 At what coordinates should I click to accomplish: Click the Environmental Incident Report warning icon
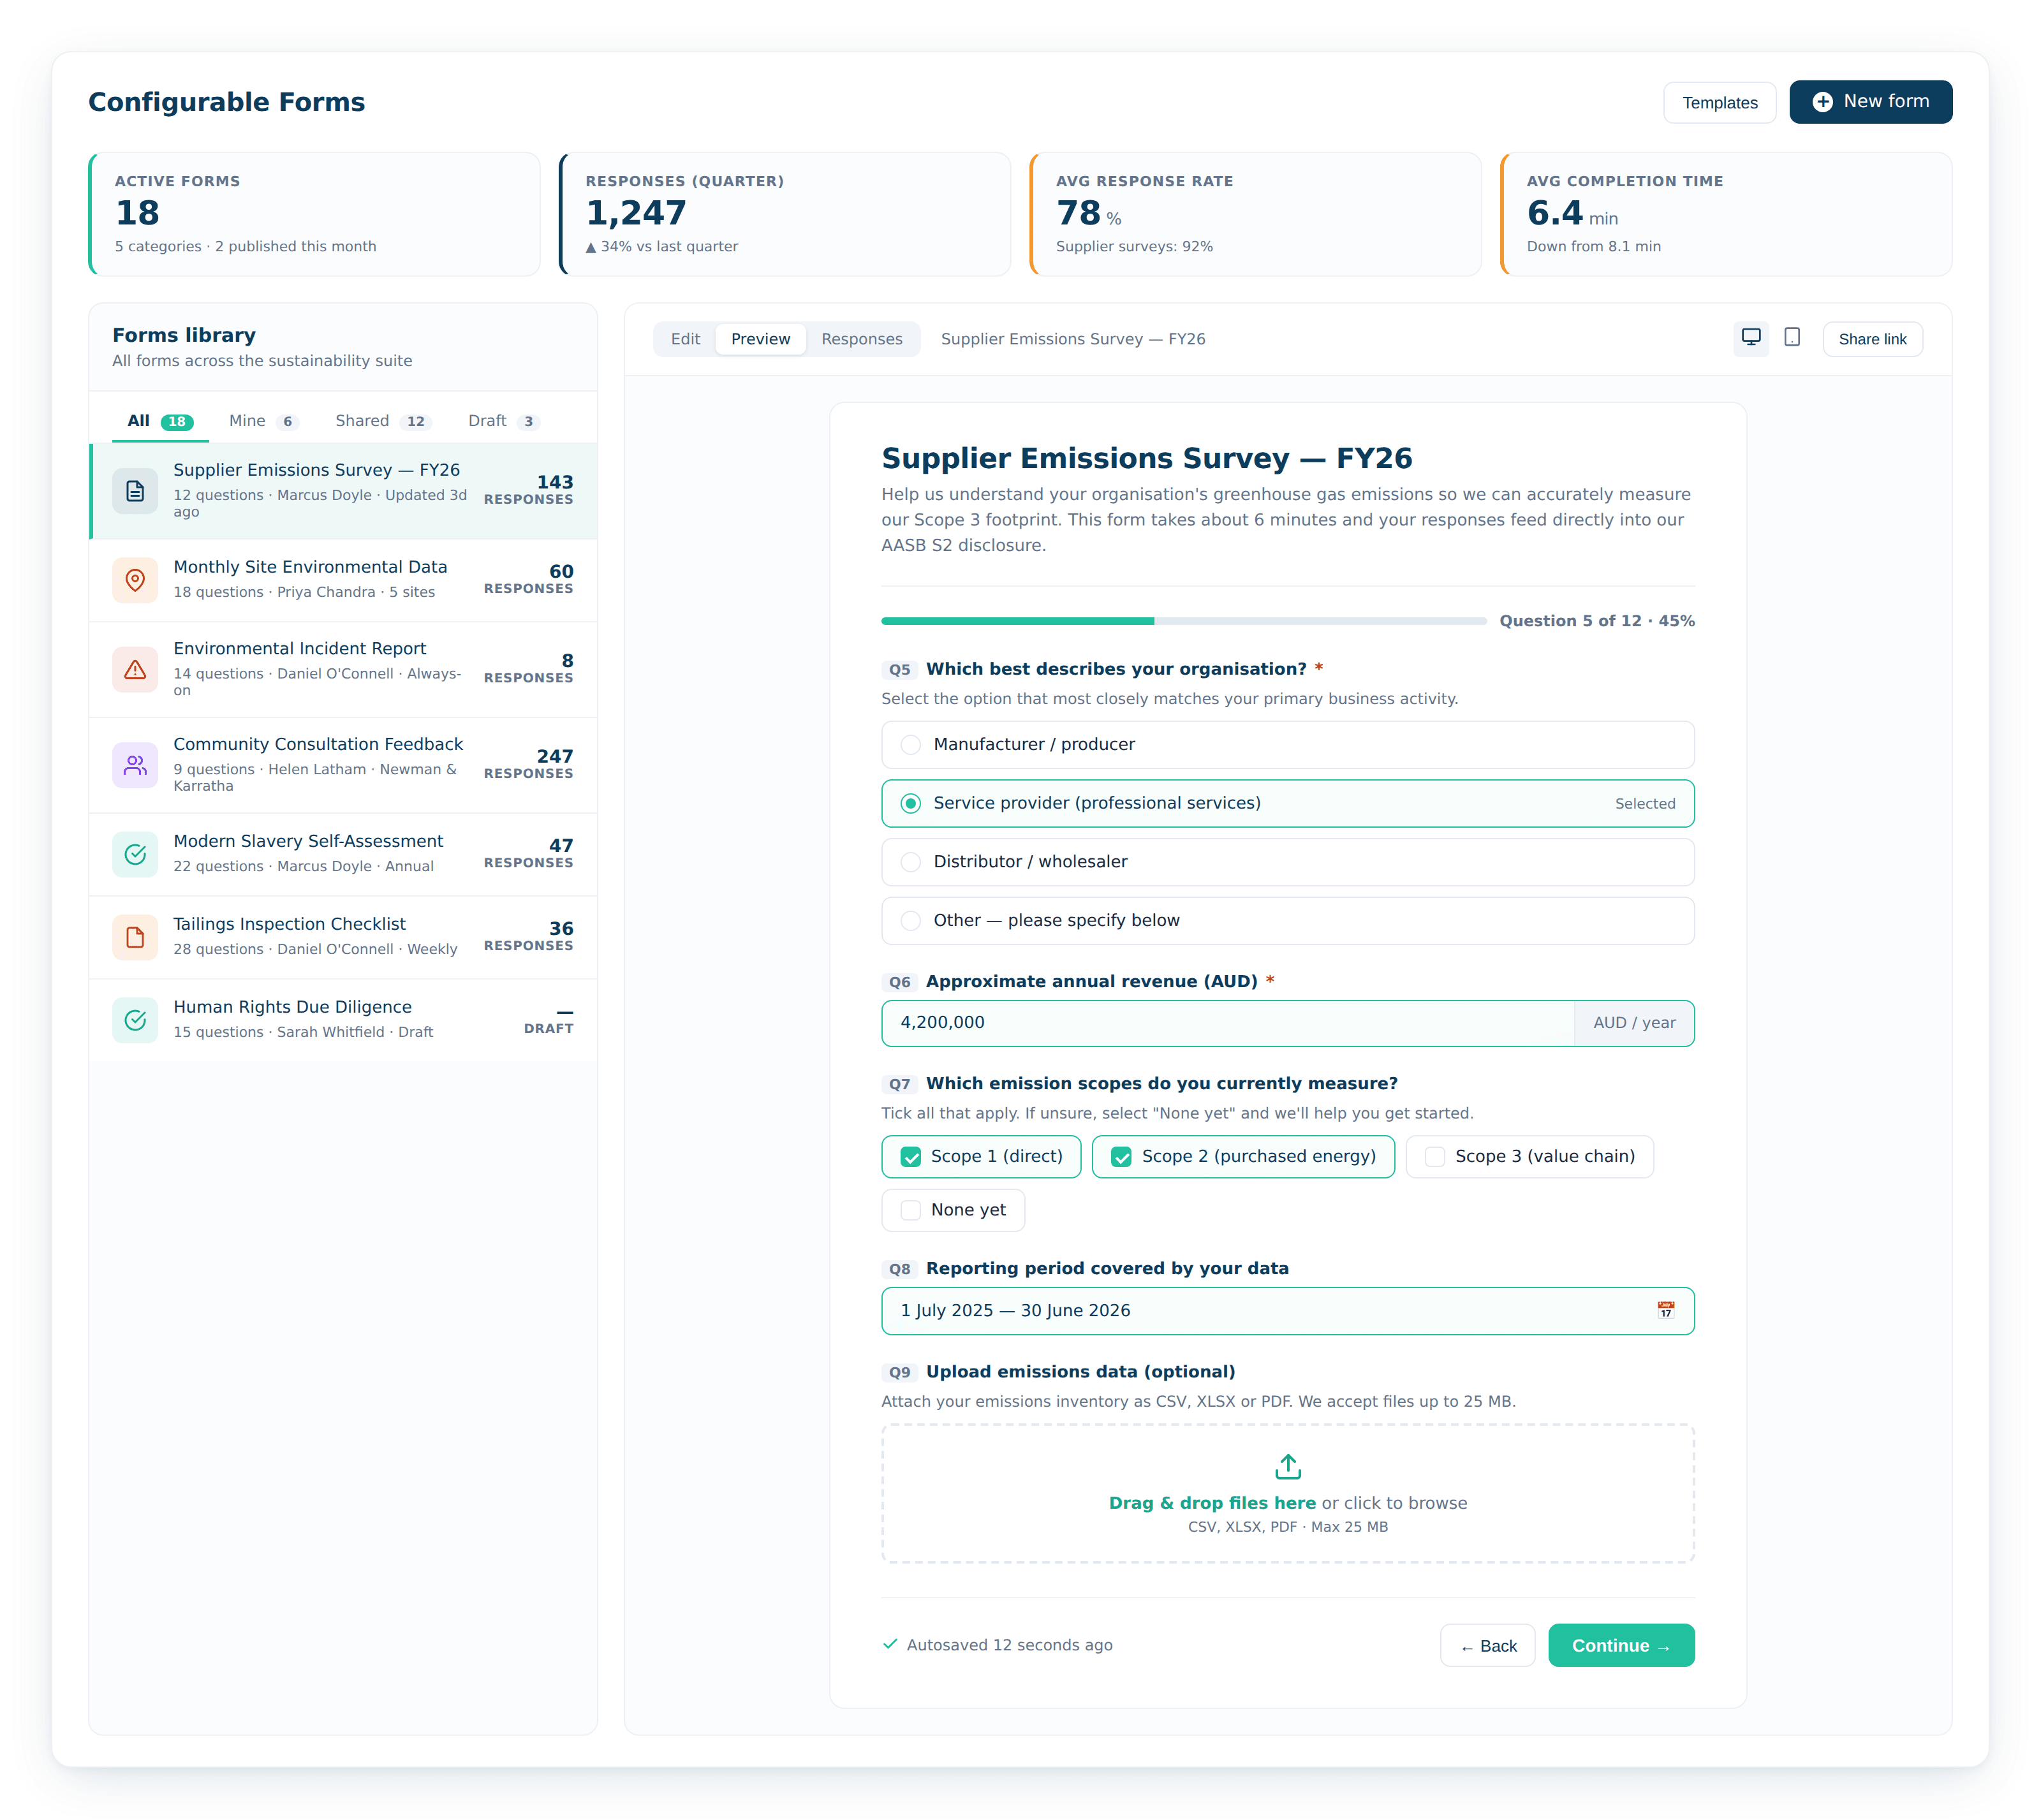coord(135,669)
